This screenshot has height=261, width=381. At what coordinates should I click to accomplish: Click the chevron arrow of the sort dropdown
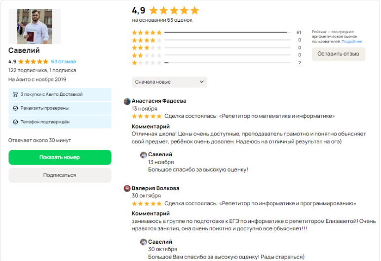coord(201,82)
